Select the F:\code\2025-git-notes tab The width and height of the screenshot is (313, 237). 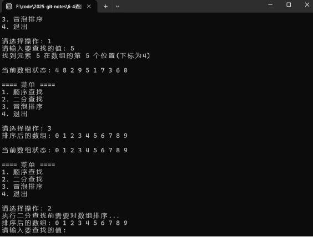point(50,7)
